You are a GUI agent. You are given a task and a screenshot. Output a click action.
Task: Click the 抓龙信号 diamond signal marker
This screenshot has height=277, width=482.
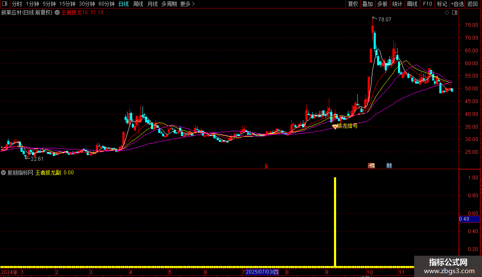pos(335,127)
